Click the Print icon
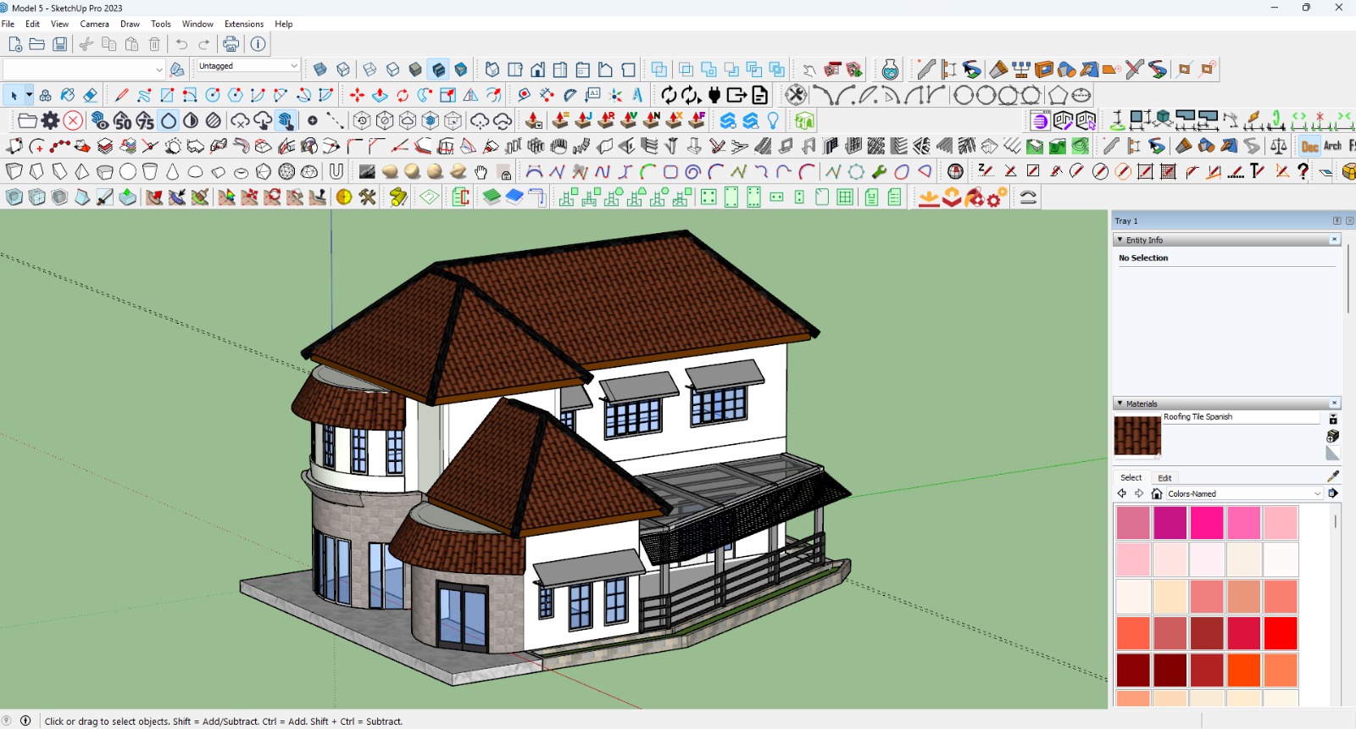 click(x=231, y=44)
